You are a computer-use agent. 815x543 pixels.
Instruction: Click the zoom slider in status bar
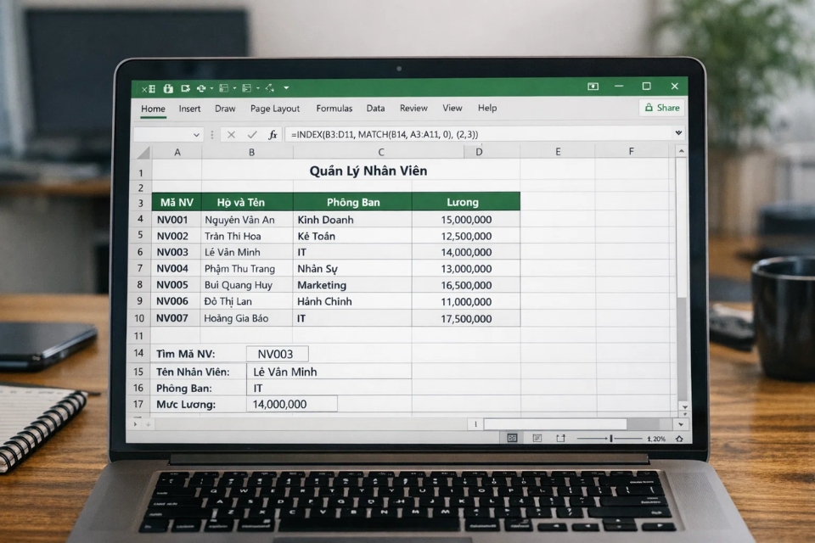pos(610,438)
